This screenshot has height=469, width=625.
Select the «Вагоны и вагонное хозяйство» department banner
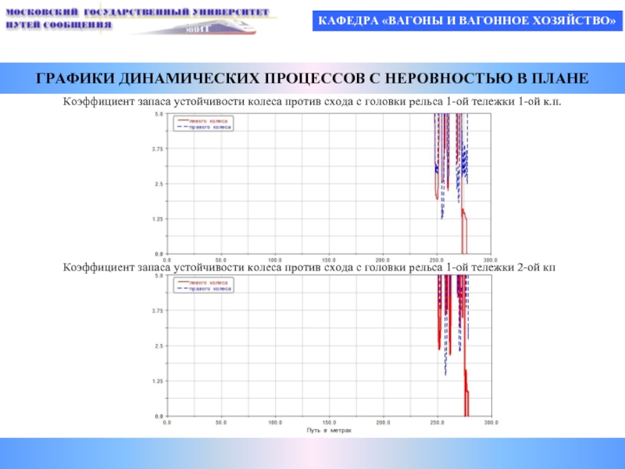(467, 21)
